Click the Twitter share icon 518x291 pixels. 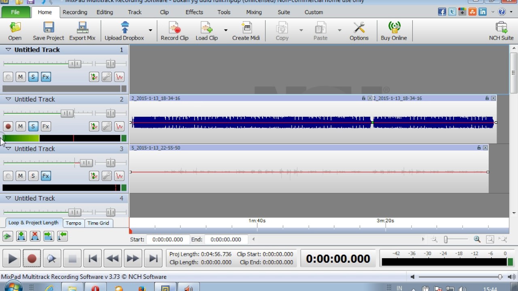coord(452,12)
